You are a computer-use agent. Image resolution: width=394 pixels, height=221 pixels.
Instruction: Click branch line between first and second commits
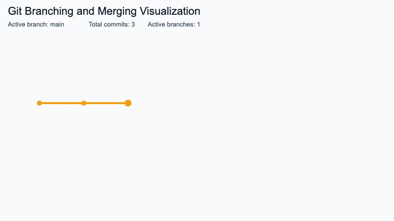pos(62,103)
